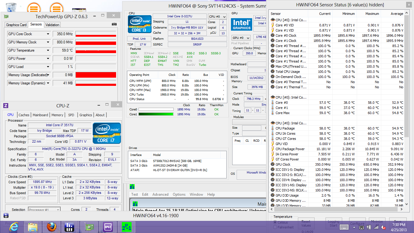414x233 pixels.
Task: Click the Prime95 window icon above its menu
Action: click(132, 187)
